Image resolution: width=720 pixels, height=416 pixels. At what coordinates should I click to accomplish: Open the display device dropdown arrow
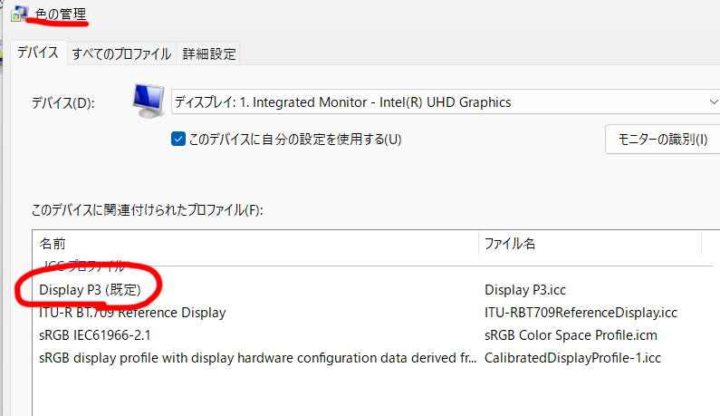point(713,102)
